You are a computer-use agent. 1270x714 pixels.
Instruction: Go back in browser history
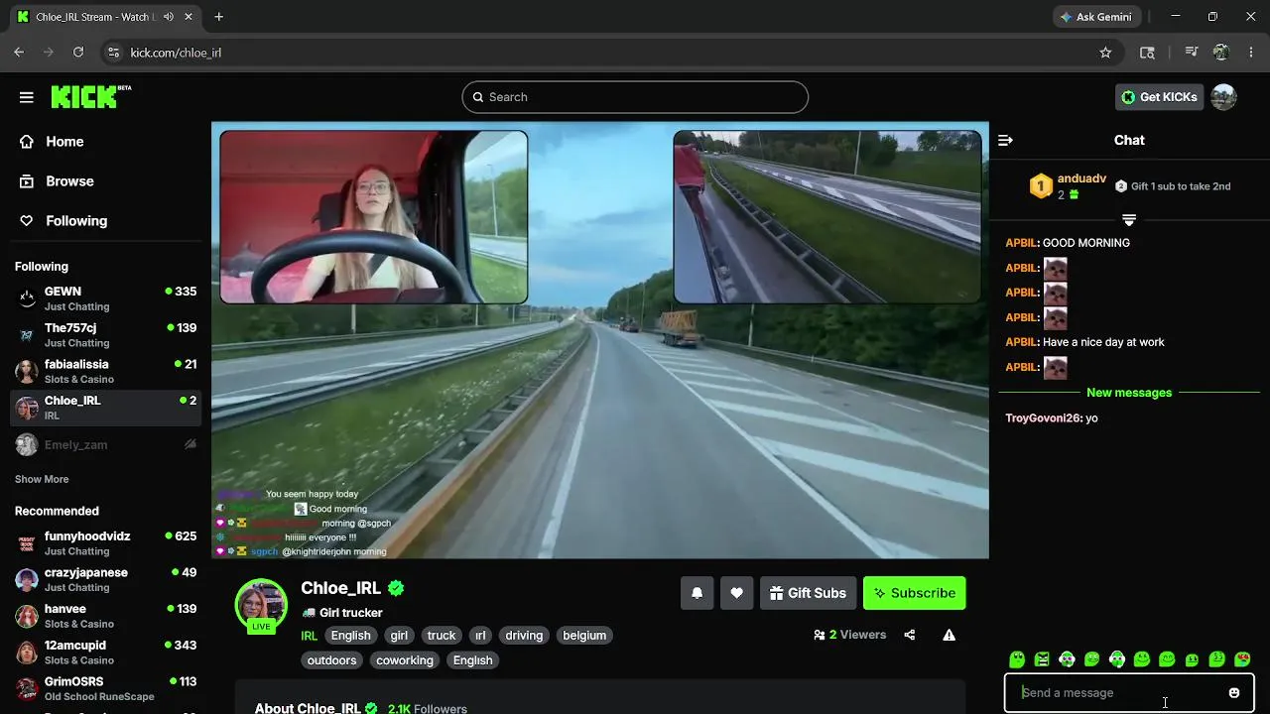[19, 53]
